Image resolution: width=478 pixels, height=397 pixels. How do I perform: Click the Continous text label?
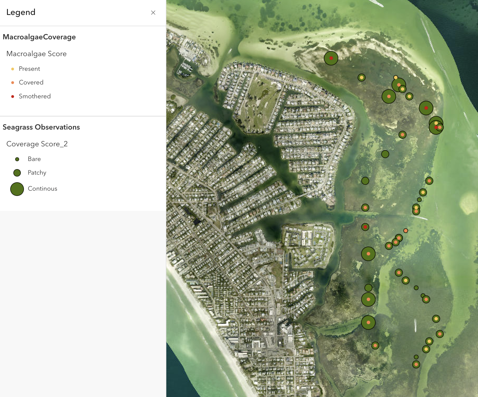click(43, 189)
